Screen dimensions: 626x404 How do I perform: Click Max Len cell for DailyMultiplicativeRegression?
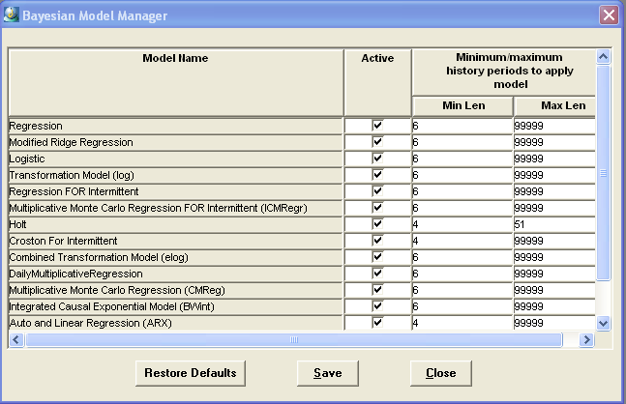[554, 274]
